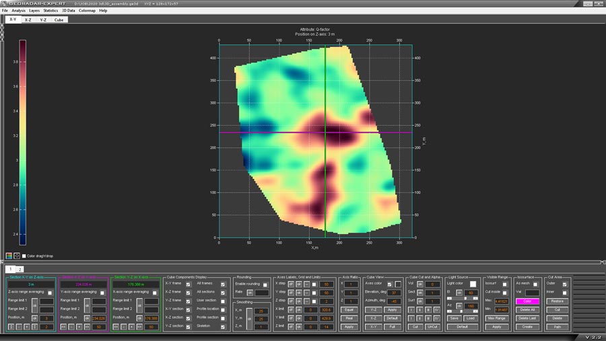Screen dimensions: 606x341
Task: Enable Z-axis range averaging checkbox
Action: [50, 293]
